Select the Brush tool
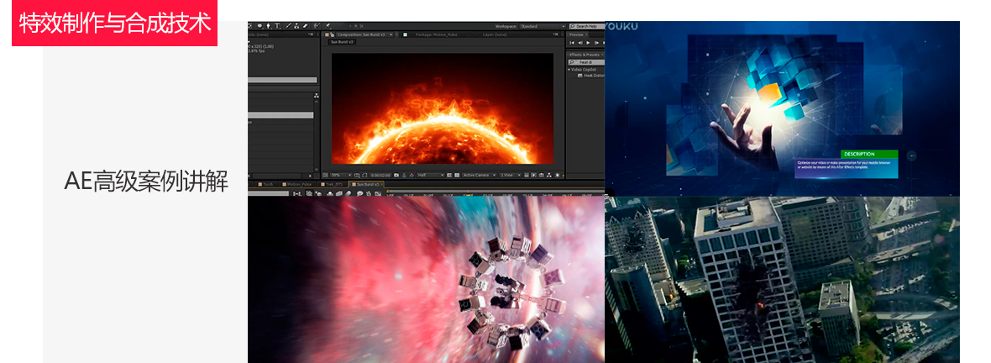 (x=288, y=26)
